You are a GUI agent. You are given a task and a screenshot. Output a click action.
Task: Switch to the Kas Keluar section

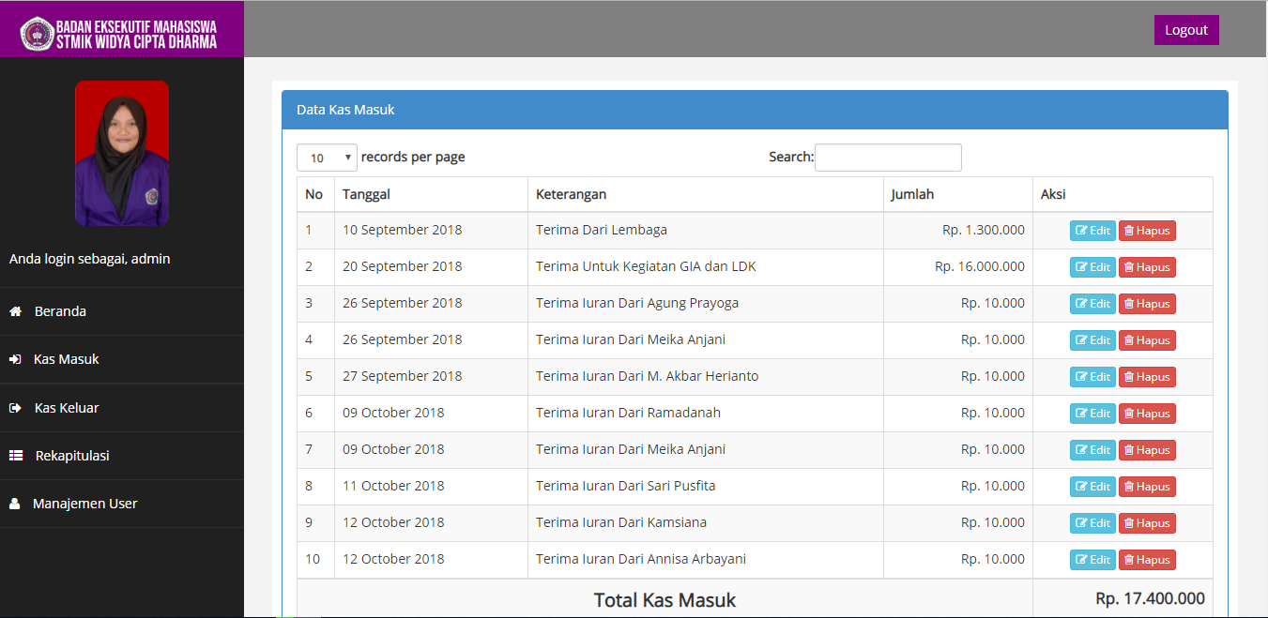click(x=64, y=407)
